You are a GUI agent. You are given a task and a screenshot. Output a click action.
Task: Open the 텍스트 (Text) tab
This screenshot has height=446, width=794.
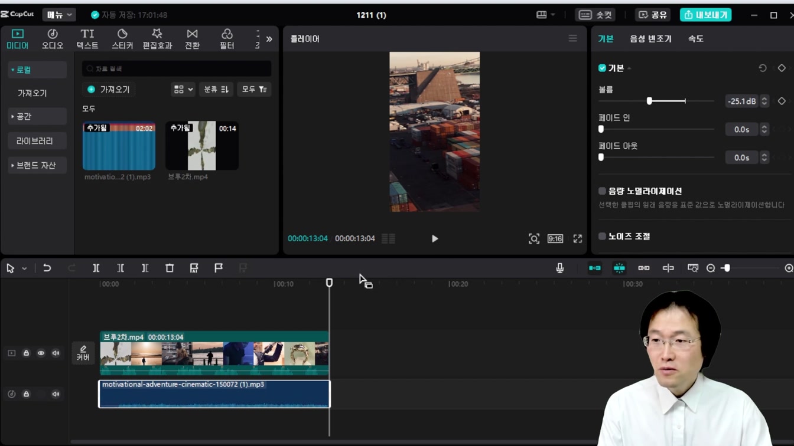pyautogui.click(x=87, y=39)
